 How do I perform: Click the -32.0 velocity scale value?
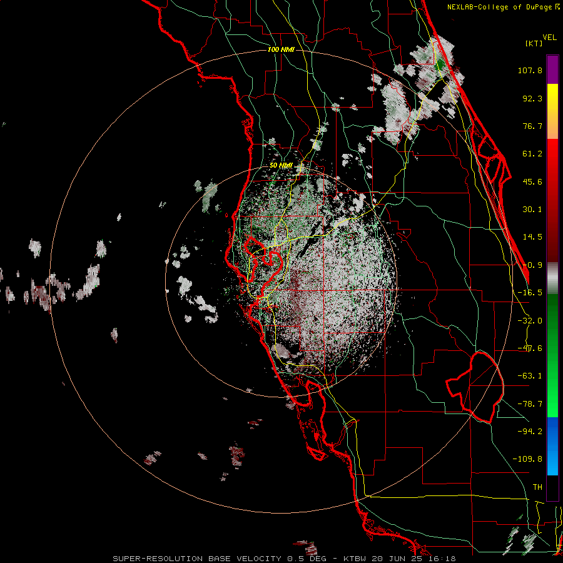(x=530, y=321)
